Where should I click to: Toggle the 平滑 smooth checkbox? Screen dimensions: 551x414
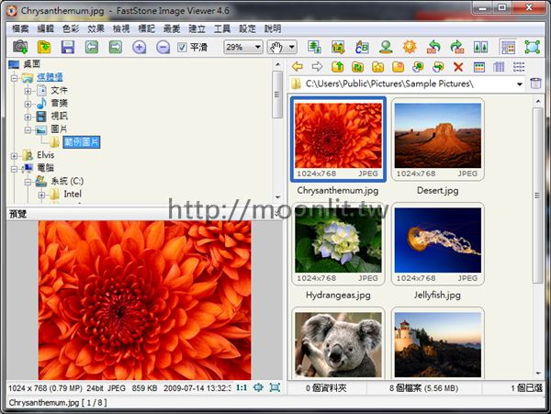pos(182,47)
